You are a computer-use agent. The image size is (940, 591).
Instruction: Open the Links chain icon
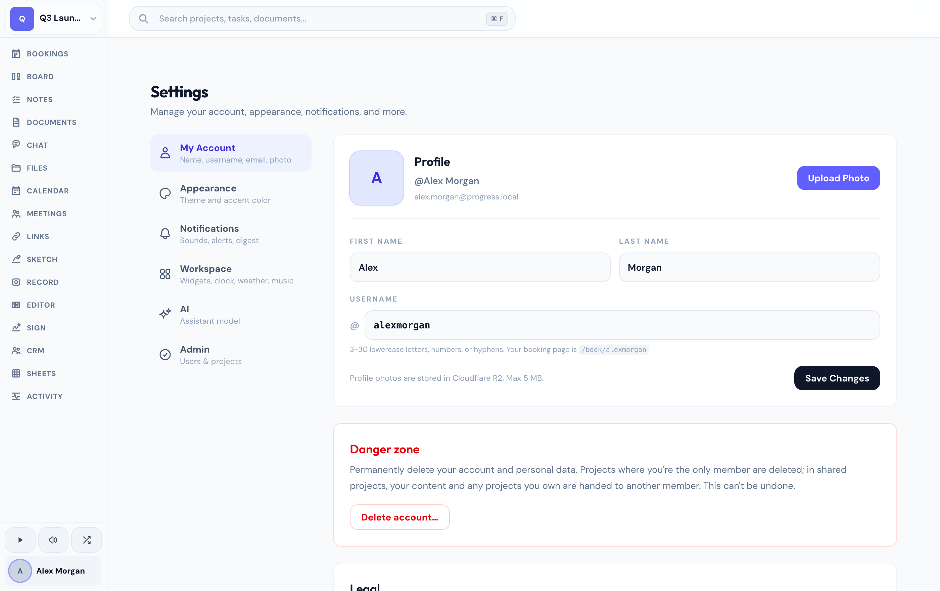coord(16,236)
